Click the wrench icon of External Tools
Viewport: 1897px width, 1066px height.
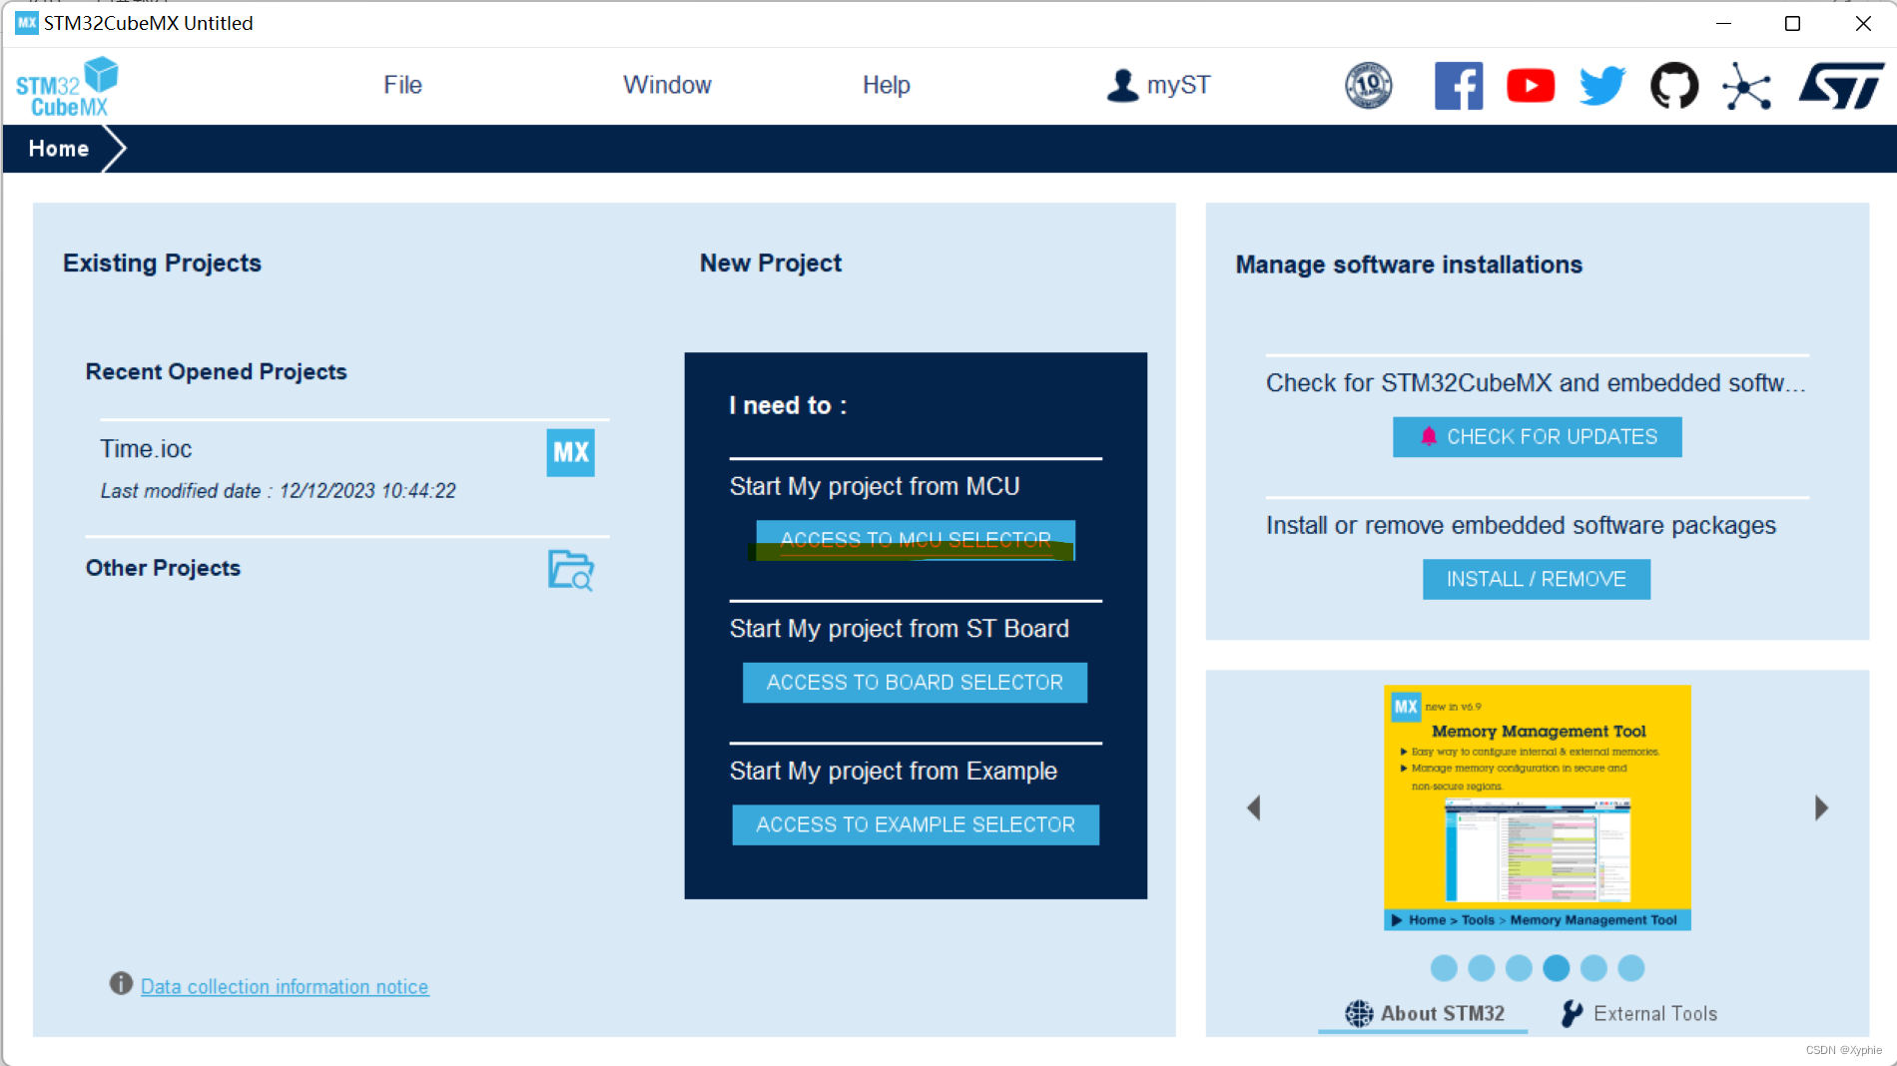coord(1572,1013)
